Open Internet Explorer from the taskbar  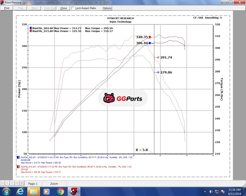20,192
